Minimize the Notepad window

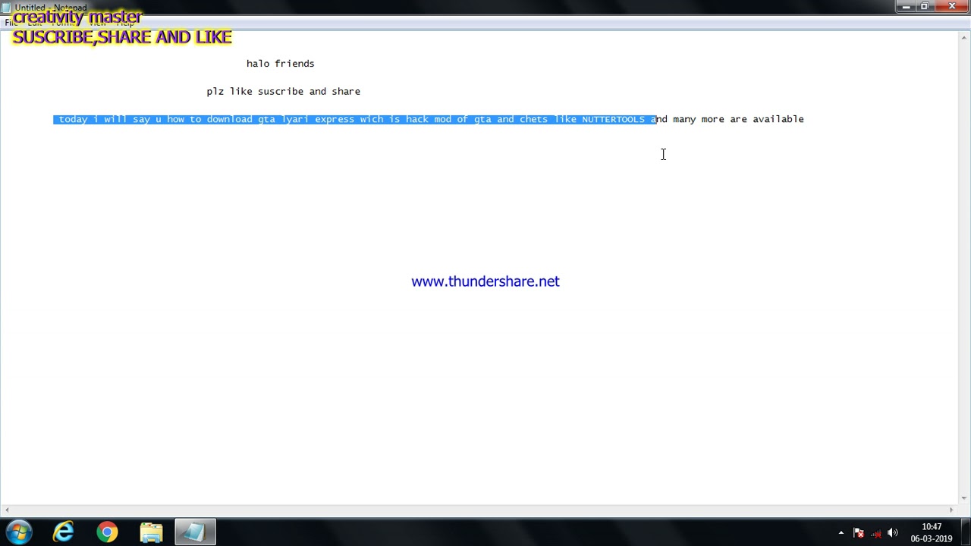(x=906, y=7)
